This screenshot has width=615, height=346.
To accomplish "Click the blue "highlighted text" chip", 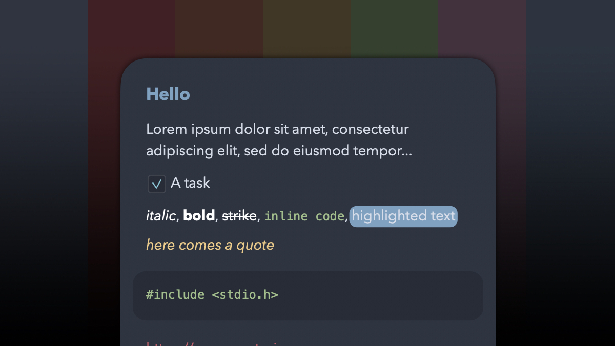I will pyautogui.click(x=403, y=216).
